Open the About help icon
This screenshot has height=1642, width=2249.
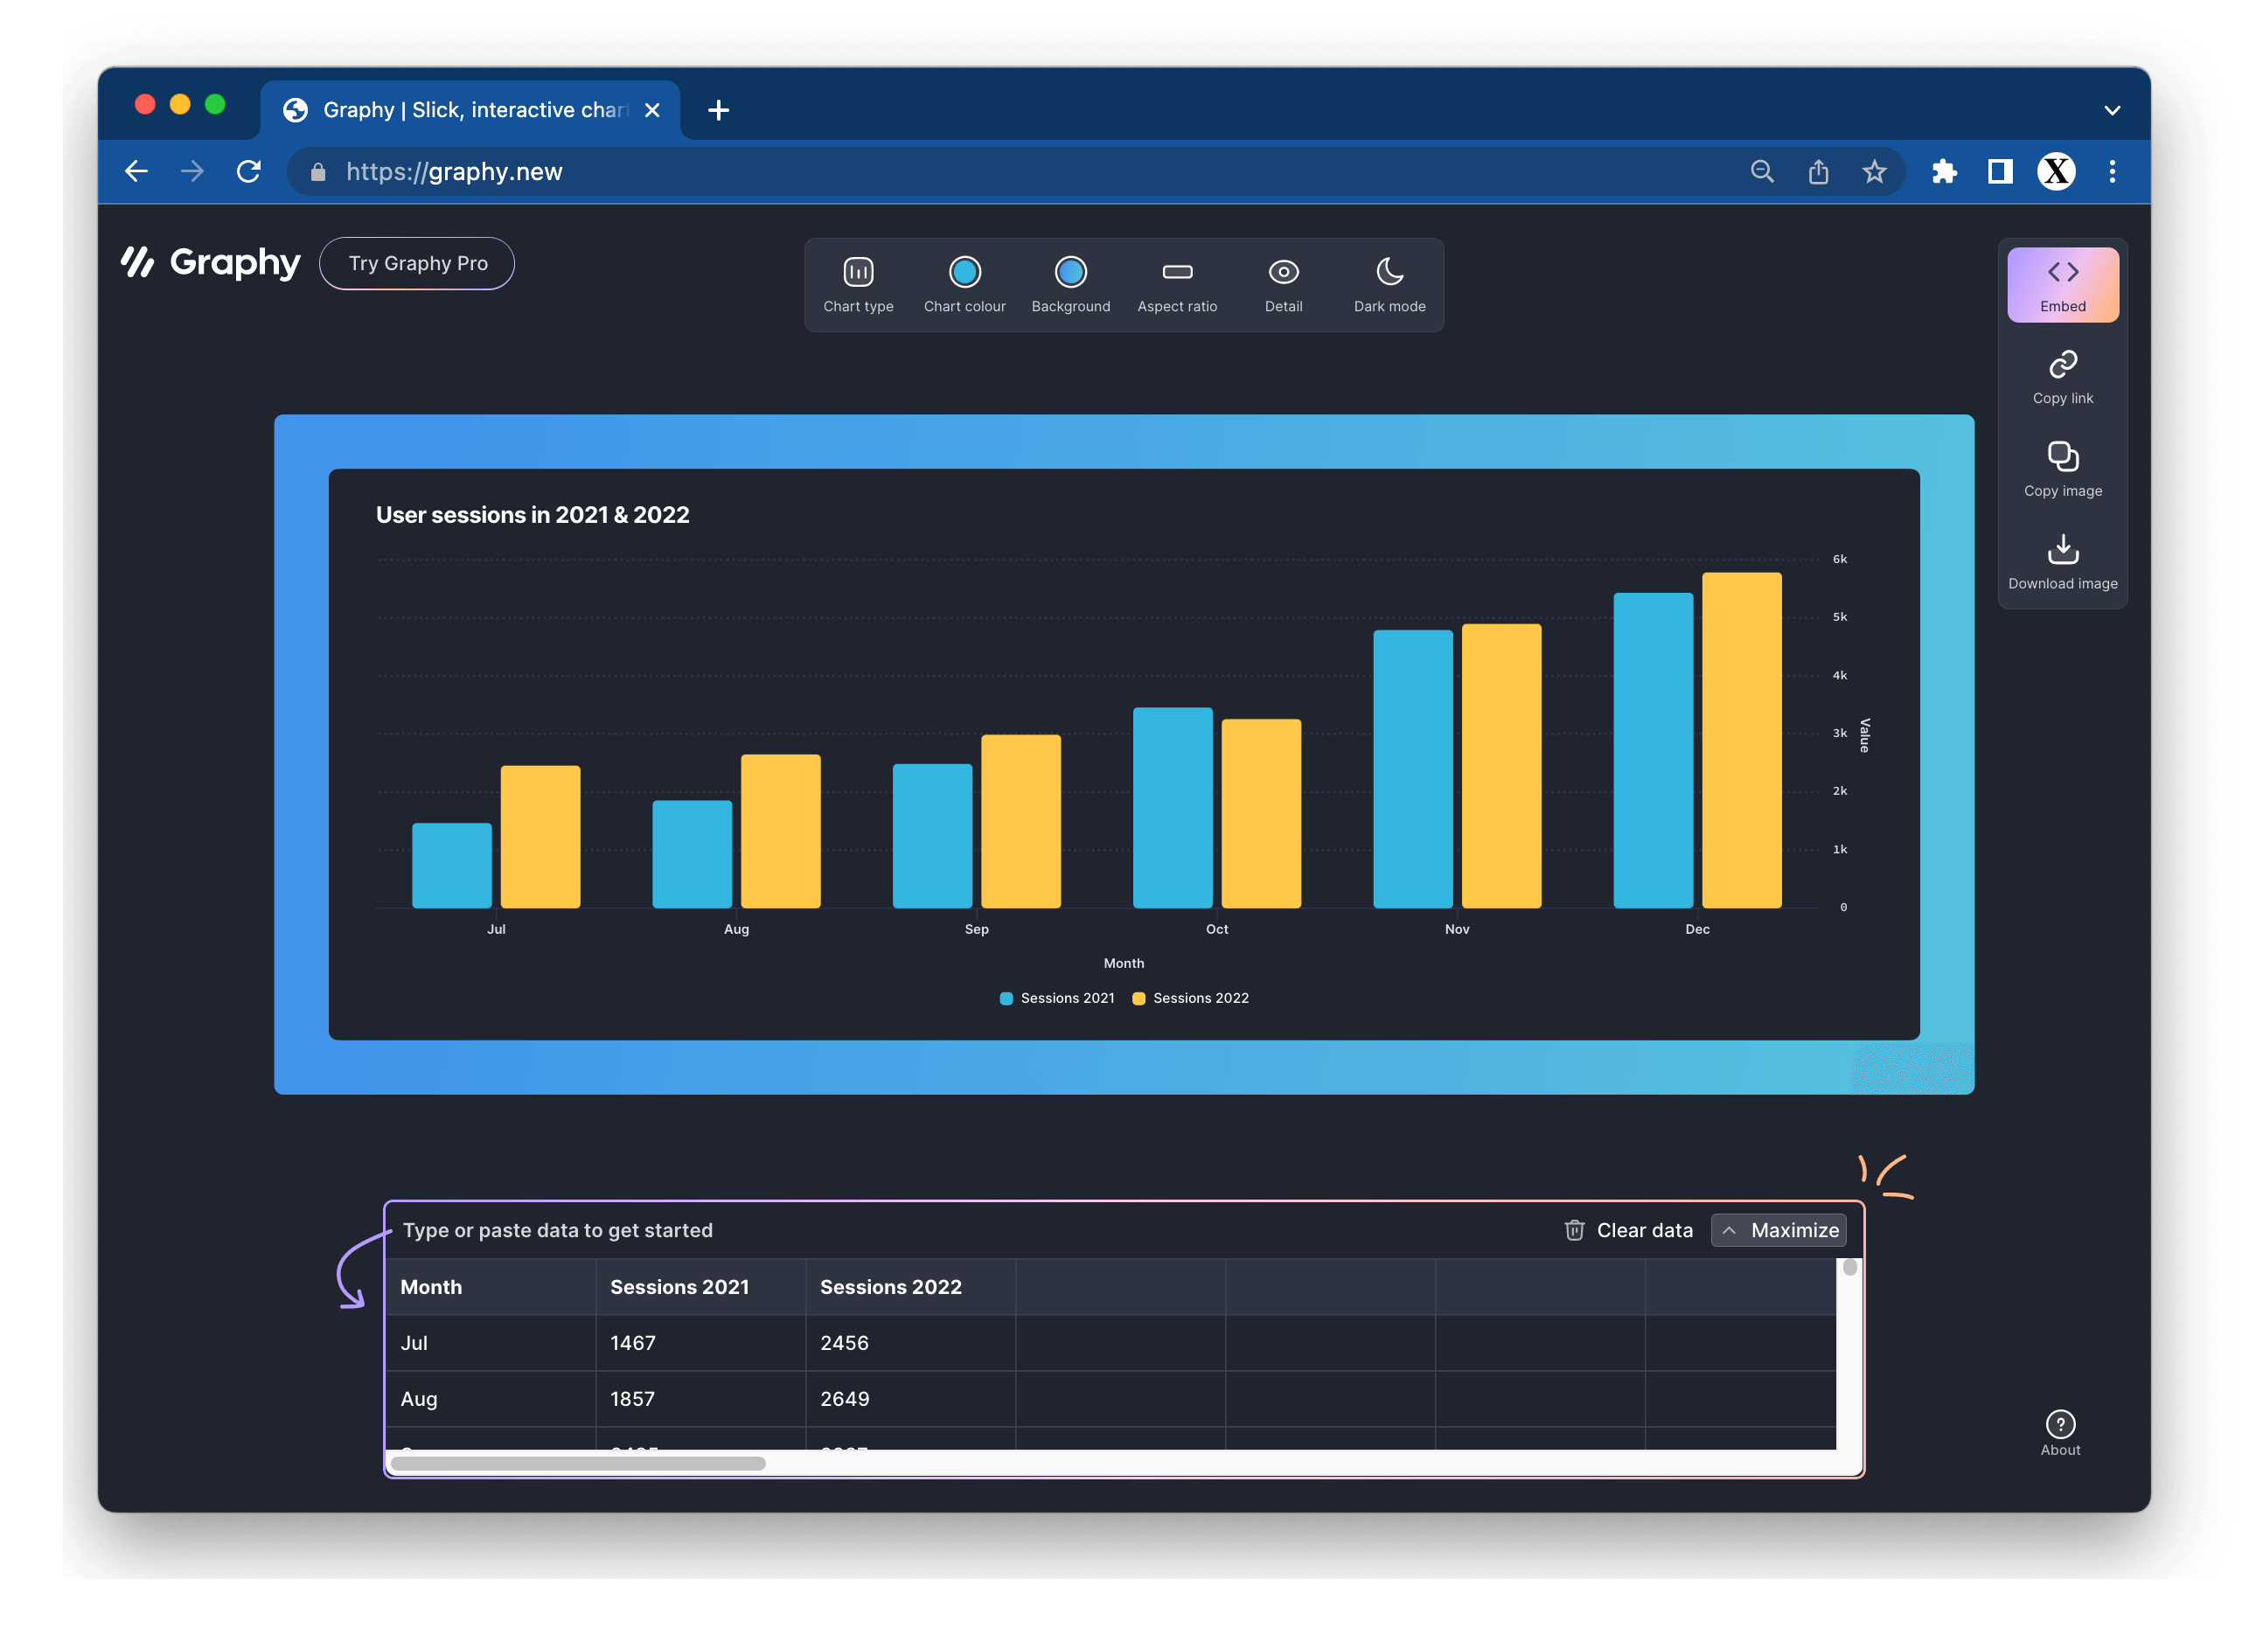pyautogui.click(x=2060, y=1423)
